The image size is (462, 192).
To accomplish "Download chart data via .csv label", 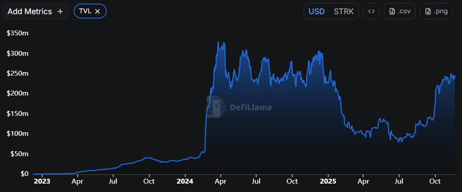I will pyautogui.click(x=404, y=12).
